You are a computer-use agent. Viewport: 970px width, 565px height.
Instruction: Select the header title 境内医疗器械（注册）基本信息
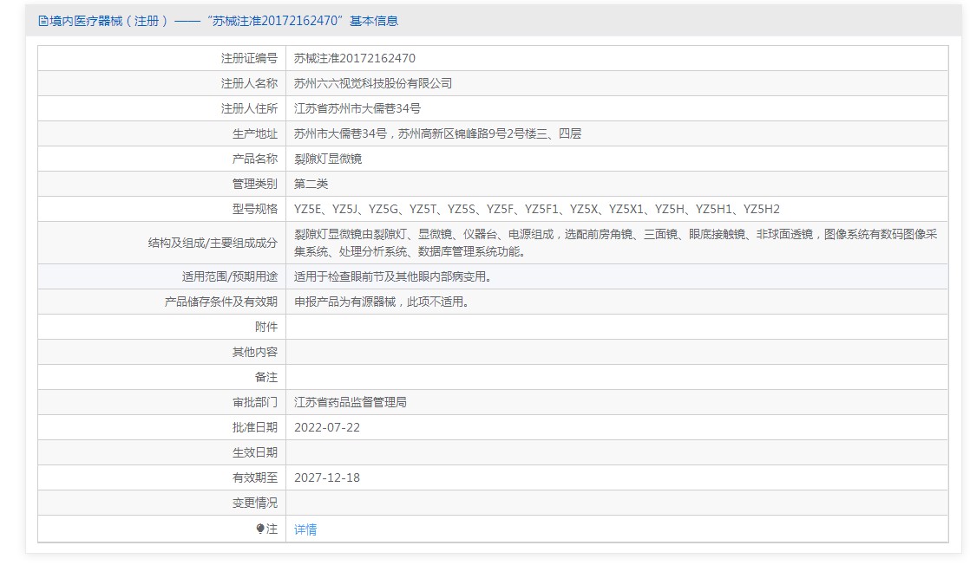click(x=223, y=21)
